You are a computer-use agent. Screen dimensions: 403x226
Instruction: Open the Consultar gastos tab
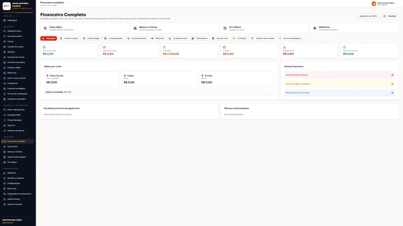coord(113,39)
